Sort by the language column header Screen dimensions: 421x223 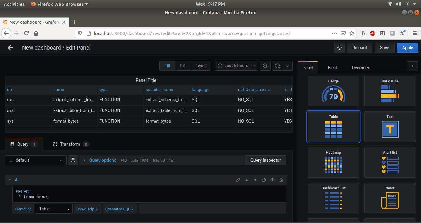pyautogui.click(x=200, y=90)
